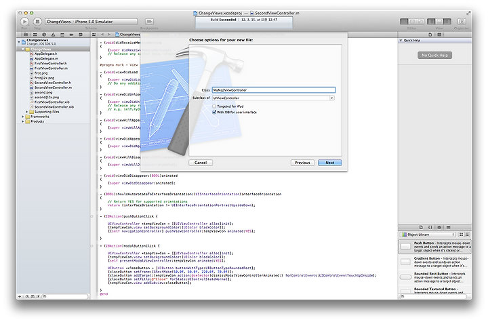Select the Gradient Button library item

pyautogui.click(x=434, y=262)
